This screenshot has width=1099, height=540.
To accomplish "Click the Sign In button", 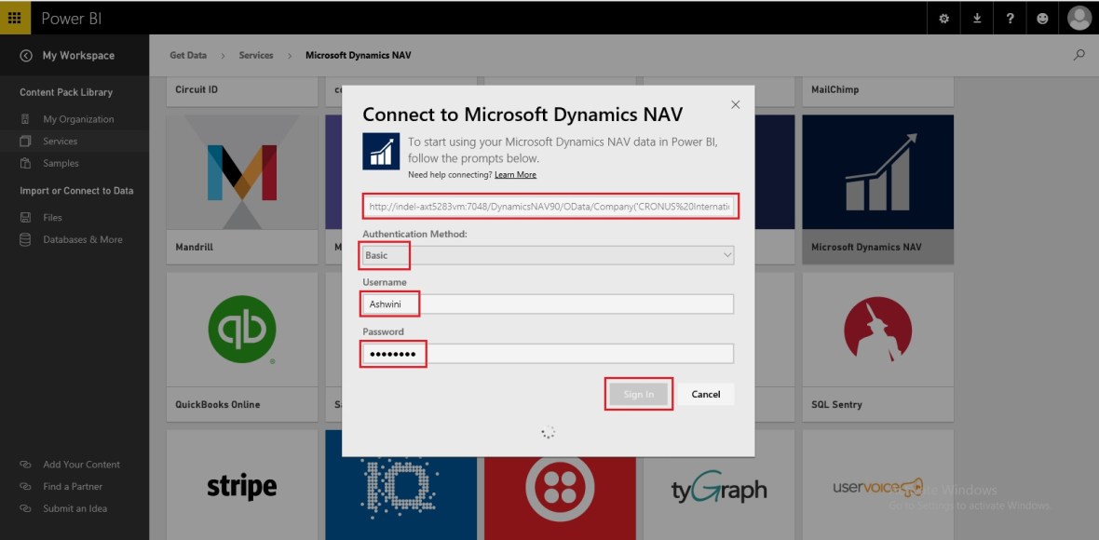I will [639, 394].
